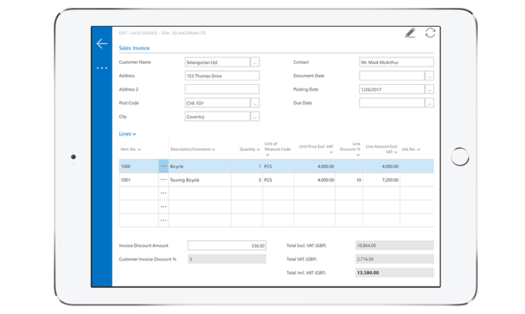This screenshot has width=525, height=314.
Task: Select the Touring Bicycle description cell
Action: [x=199, y=179]
